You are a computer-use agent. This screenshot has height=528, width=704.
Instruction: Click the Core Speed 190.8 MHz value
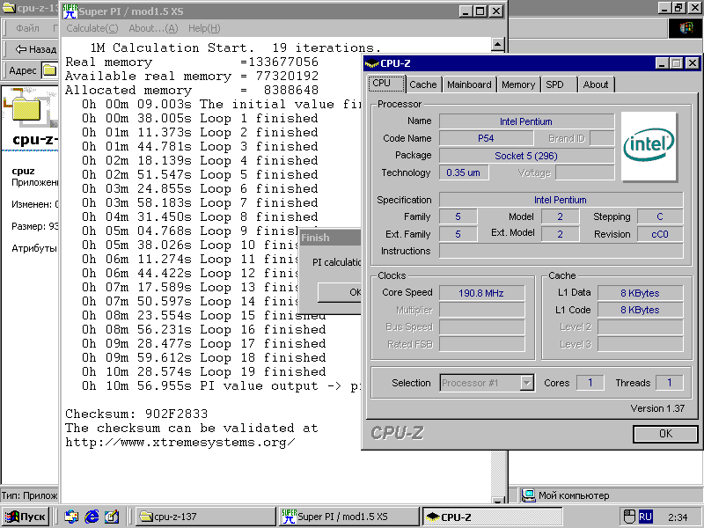click(481, 293)
